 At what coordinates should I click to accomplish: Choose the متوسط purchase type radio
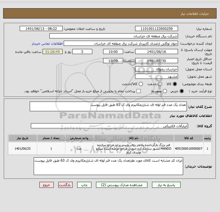[165, 91]
